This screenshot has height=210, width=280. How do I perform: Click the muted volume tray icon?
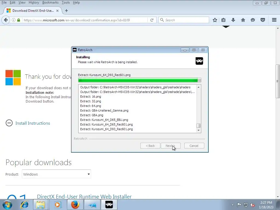tap(252, 205)
